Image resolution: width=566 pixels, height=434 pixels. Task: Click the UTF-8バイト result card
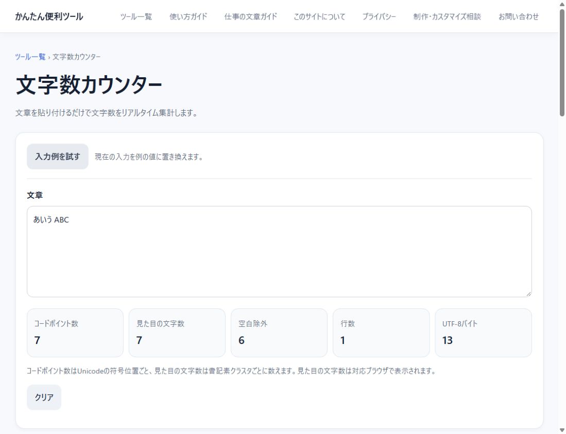tap(483, 333)
